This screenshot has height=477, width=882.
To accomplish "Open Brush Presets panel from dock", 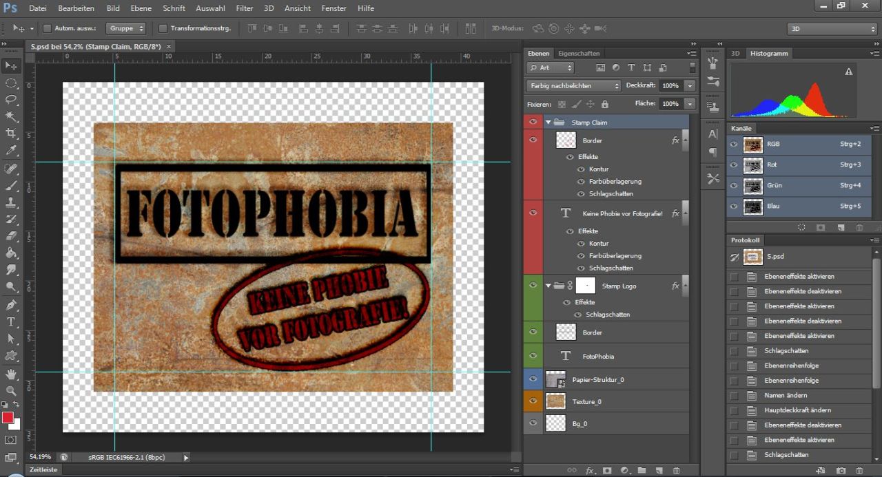I will pos(712,83).
